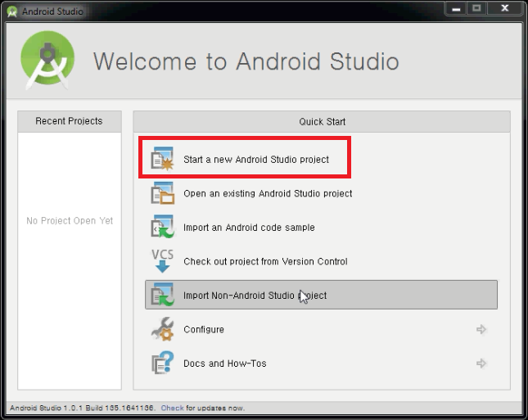Click the import code sample icon
Viewport: 528px width, 420px height.
coord(162,227)
